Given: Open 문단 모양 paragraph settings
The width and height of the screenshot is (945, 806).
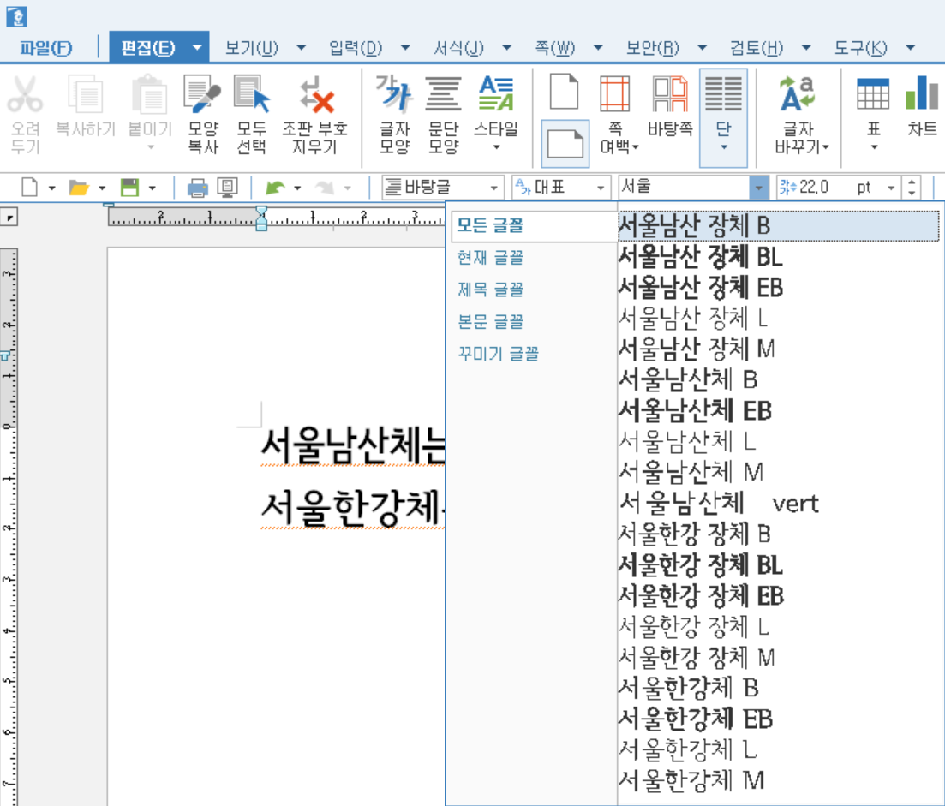Looking at the screenshot, I should click(444, 111).
